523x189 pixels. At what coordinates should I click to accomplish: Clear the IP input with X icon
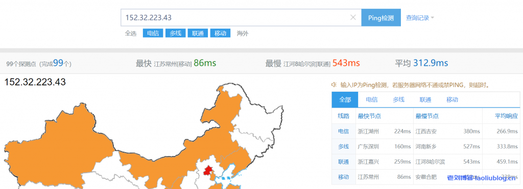[x=353, y=18]
